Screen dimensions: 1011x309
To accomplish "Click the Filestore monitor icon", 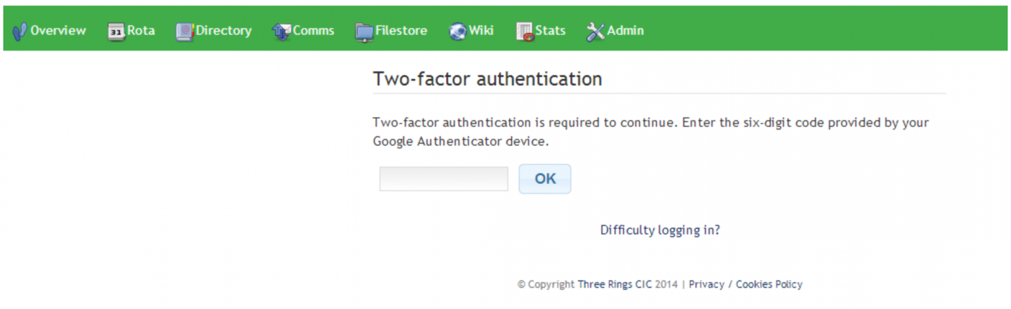I will click(x=364, y=32).
